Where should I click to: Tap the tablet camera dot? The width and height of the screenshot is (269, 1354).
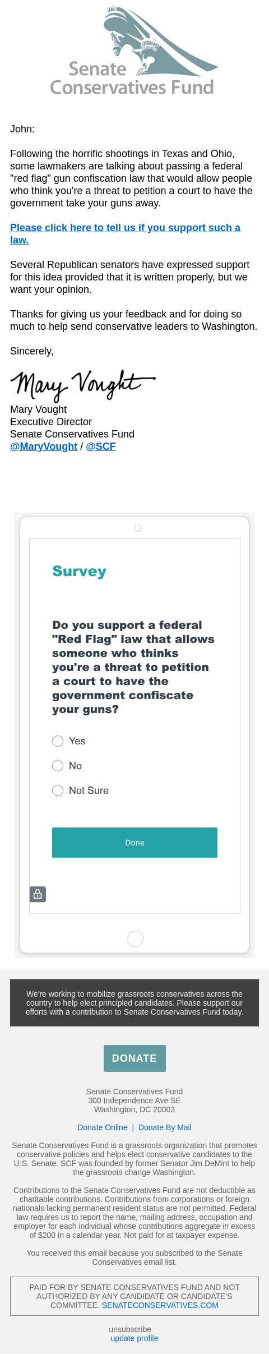138,528
